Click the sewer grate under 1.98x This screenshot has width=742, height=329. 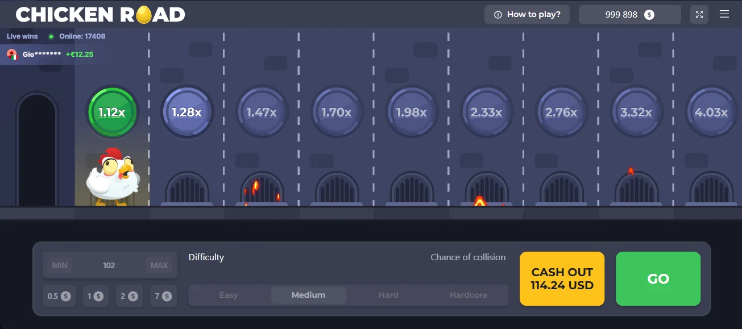tap(412, 189)
